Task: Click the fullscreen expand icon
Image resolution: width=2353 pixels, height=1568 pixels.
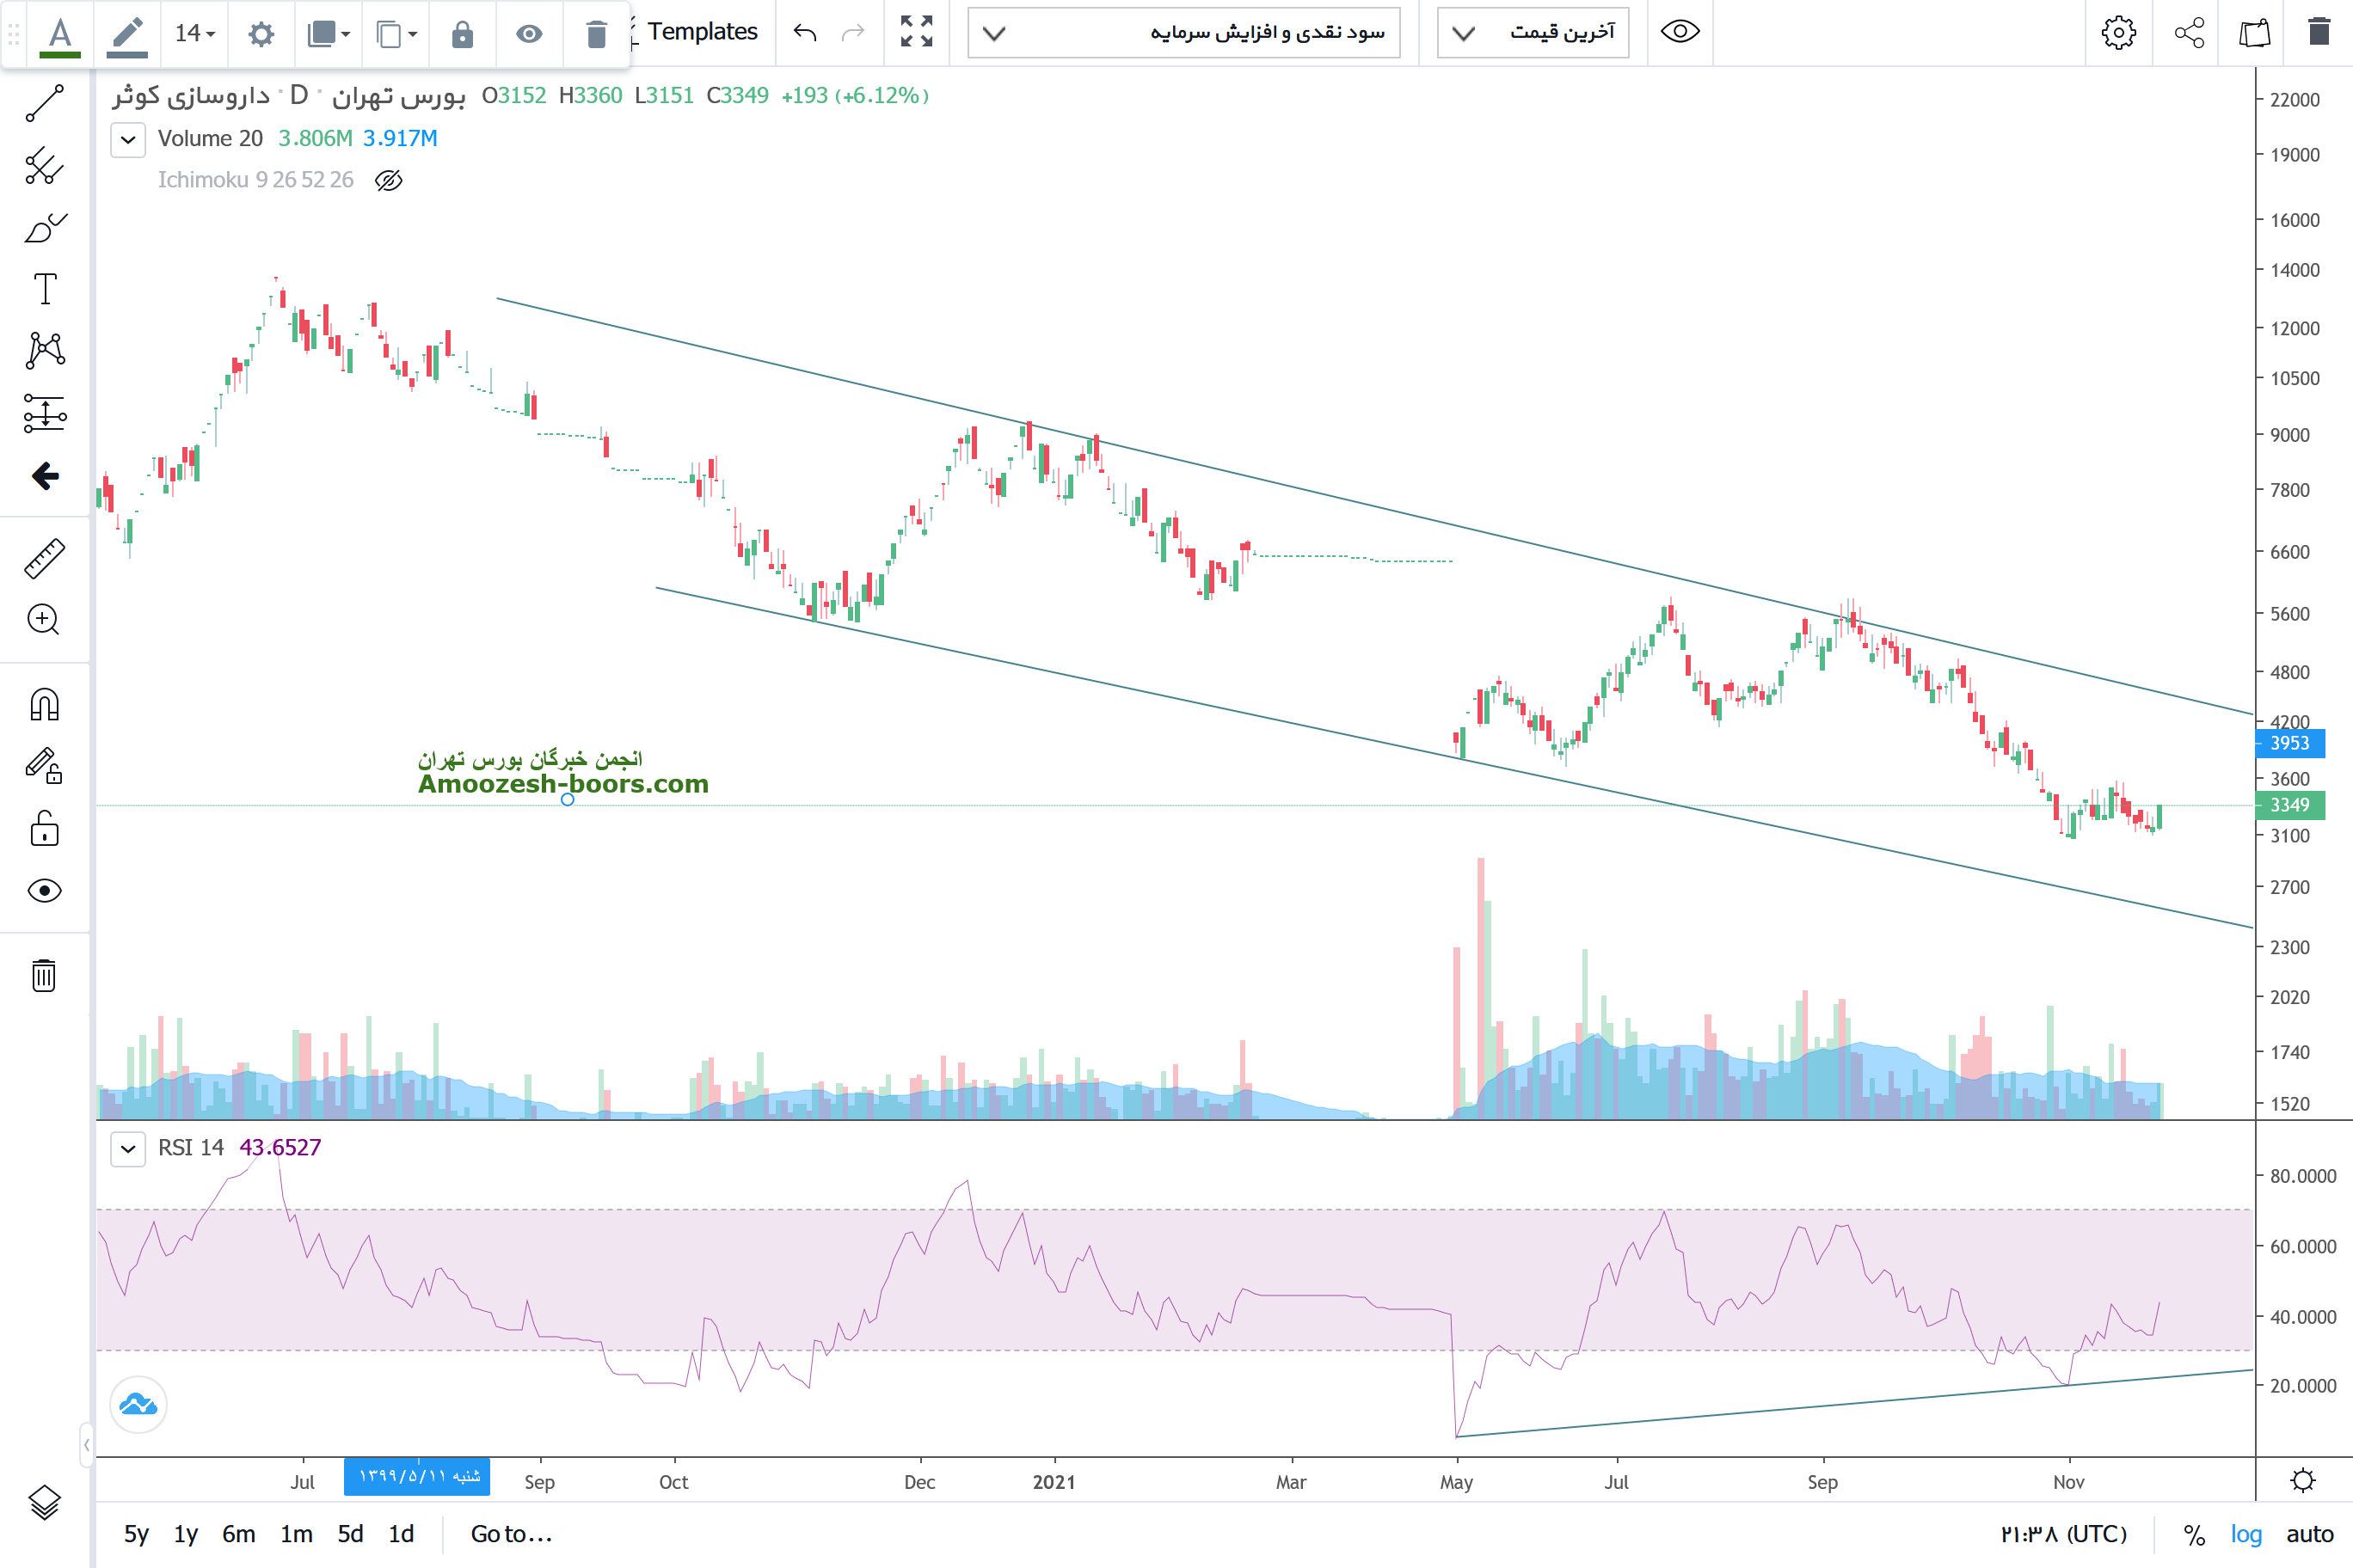Action: click(x=915, y=32)
